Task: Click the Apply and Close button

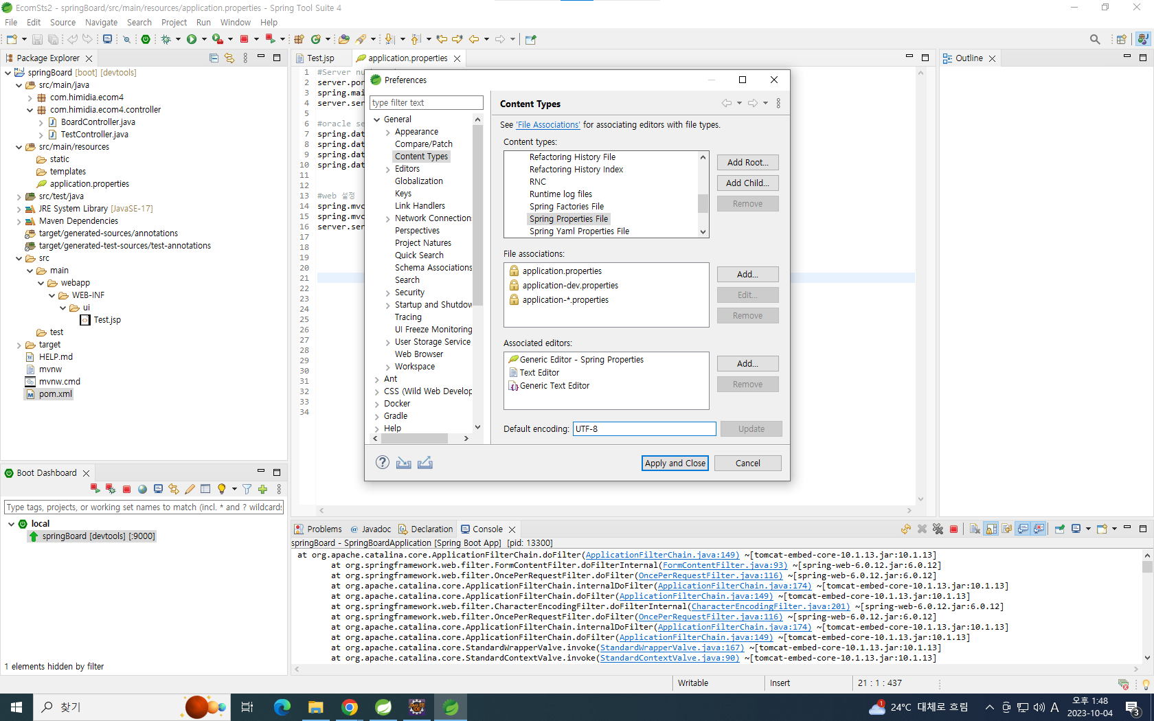Action: click(675, 463)
